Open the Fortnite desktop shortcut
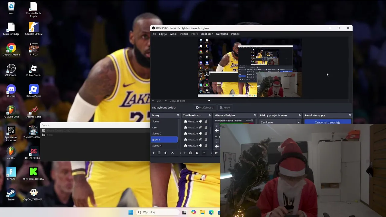Viewport: 386px width, 217px height. pyautogui.click(x=11, y=174)
